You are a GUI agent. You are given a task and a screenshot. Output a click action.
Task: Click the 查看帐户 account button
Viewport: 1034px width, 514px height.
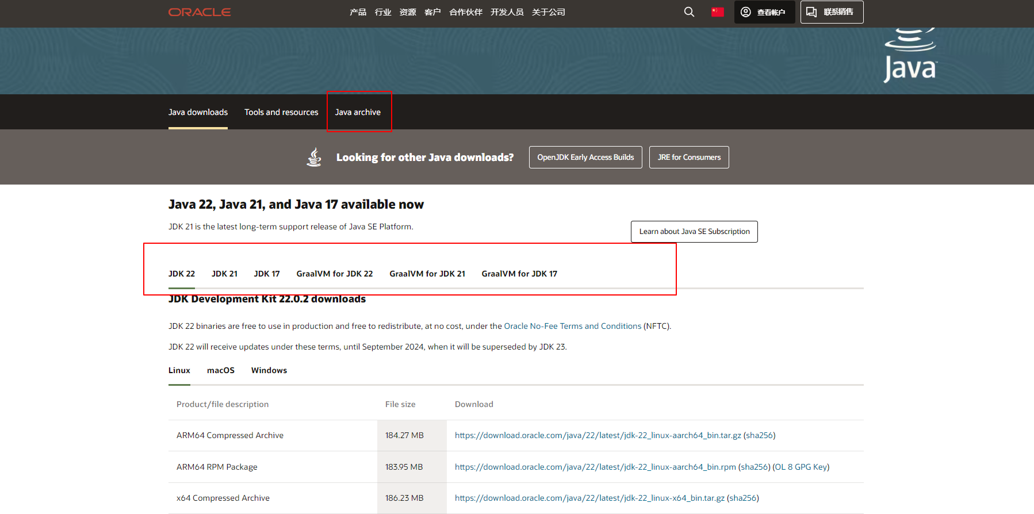764,12
